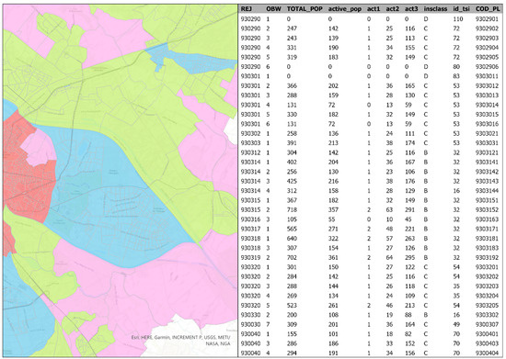The image size is (506, 359).
Task: Click the insclass D cell in first row
Action: 426,19
